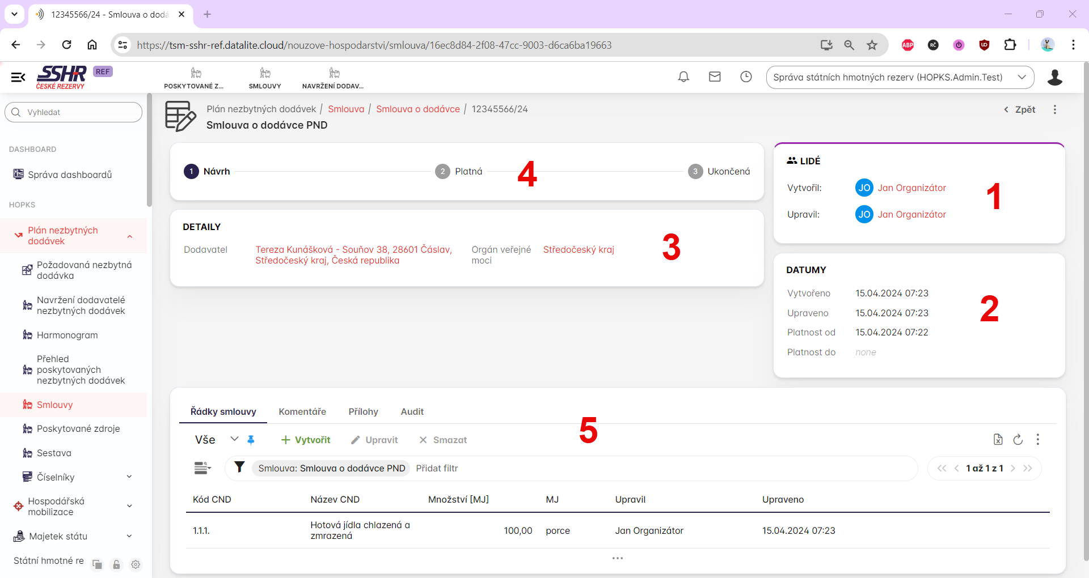The height and width of the screenshot is (578, 1089).
Task: Go back with the Zpět button
Action: tap(1020, 109)
